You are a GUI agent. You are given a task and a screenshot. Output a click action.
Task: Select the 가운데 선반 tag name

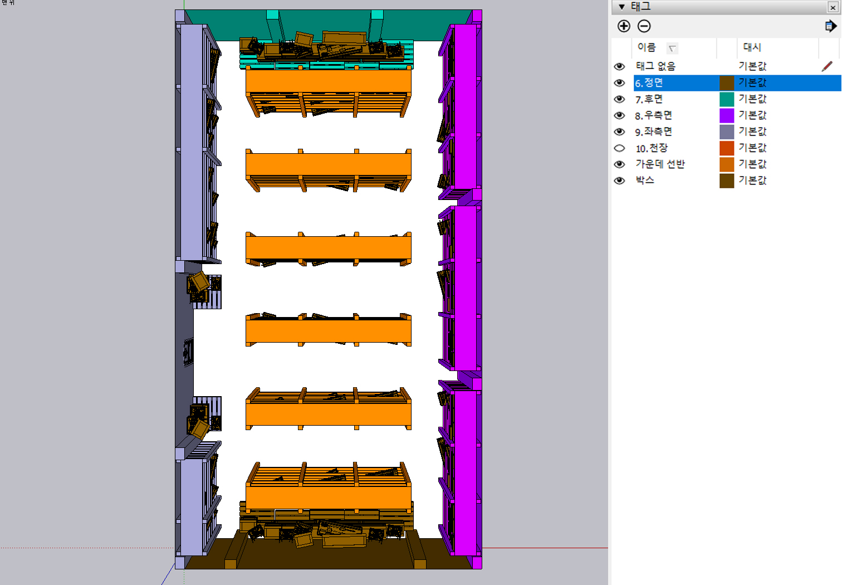660,164
